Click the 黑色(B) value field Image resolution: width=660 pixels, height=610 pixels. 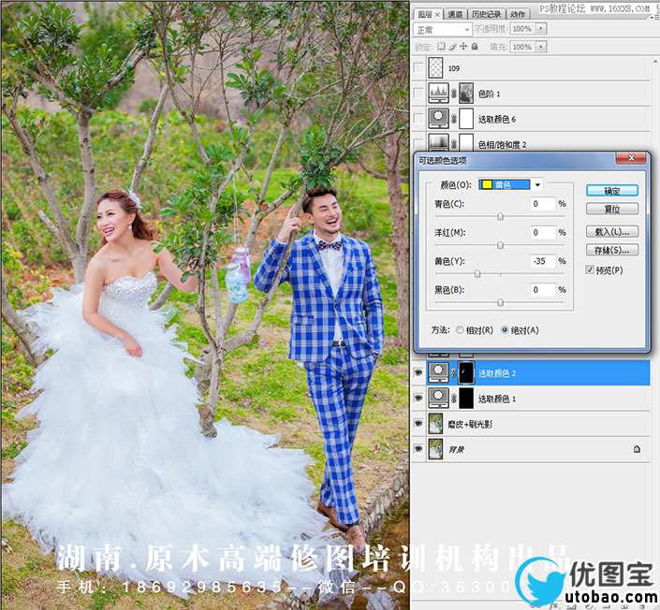(543, 289)
